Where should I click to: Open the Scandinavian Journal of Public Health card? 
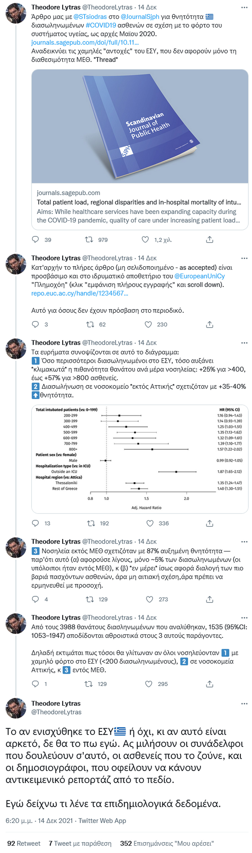click(140, 149)
